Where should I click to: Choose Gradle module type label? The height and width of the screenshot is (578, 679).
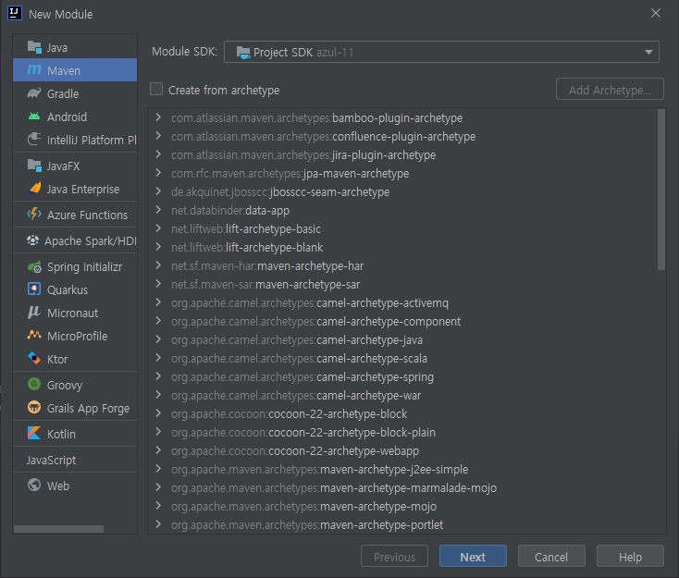tap(63, 93)
